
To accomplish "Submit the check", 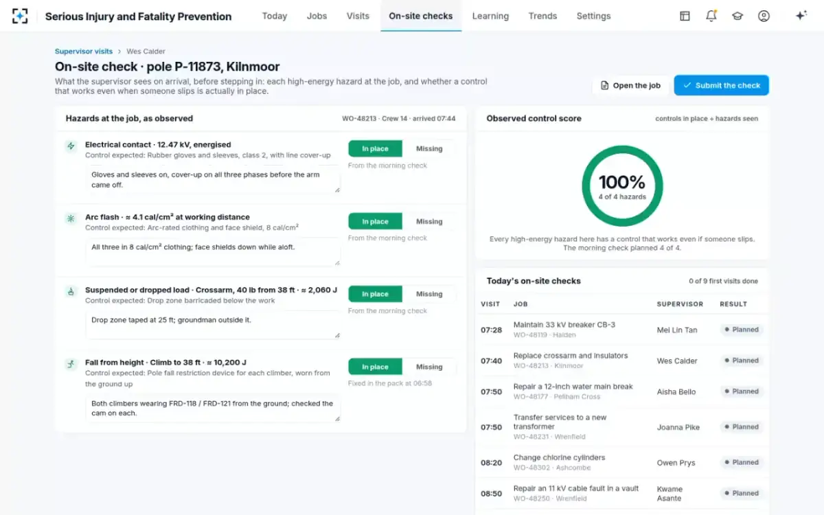I will tap(721, 85).
